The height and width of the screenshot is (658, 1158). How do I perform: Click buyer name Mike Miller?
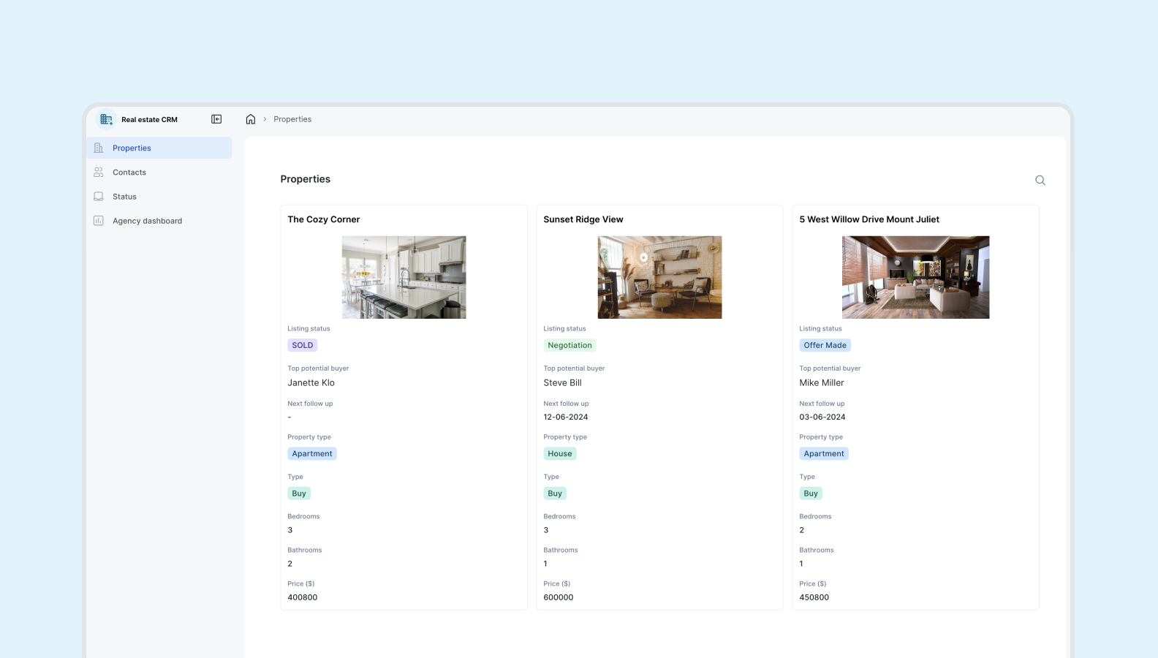point(822,383)
